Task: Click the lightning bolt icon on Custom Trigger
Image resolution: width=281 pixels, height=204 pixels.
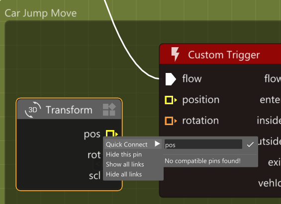Action: [x=175, y=54]
